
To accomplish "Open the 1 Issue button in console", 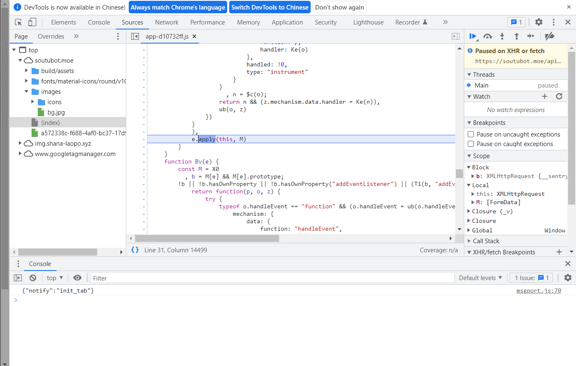I will pos(531,278).
